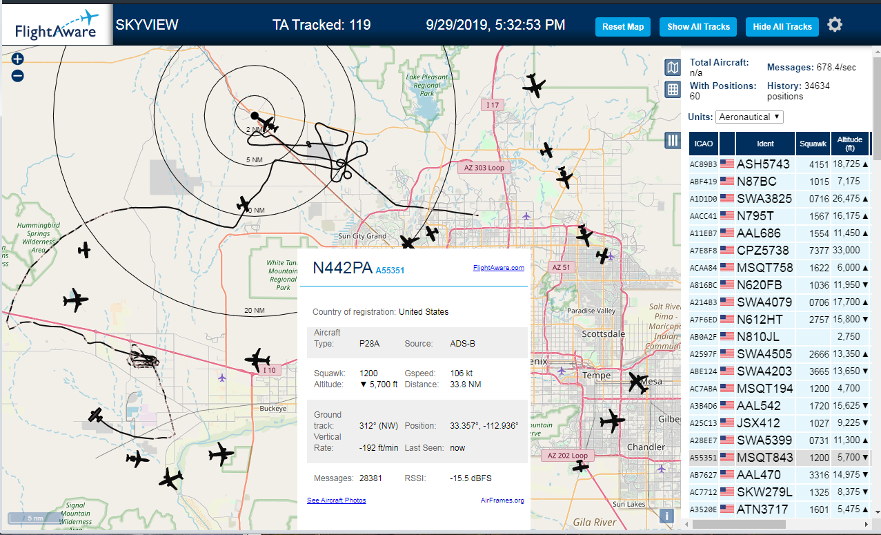Select the SWA4079 row
This screenshot has height=535, width=881.
(x=780, y=302)
